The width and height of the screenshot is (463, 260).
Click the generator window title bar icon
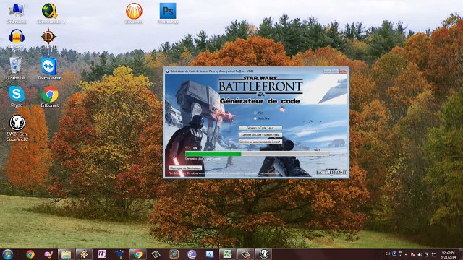(x=167, y=71)
